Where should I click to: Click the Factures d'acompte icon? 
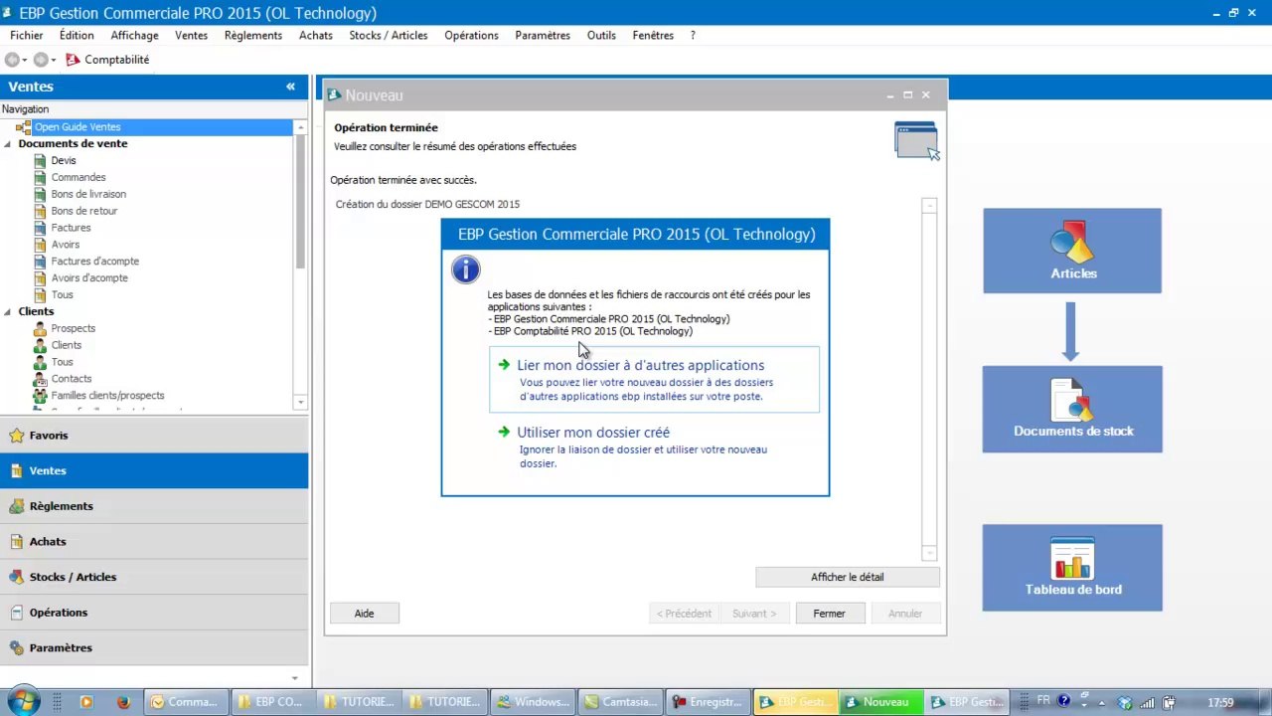[x=40, y=262]
